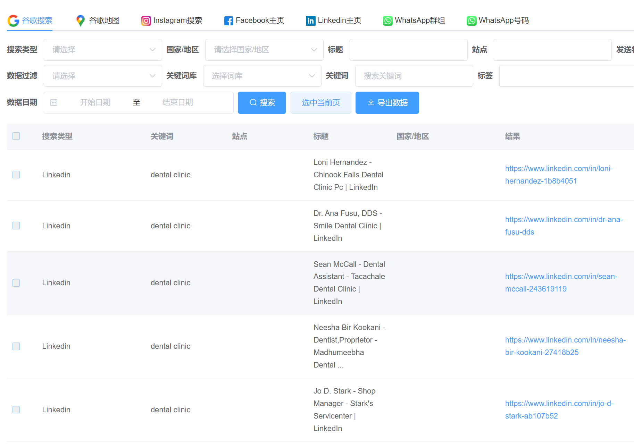Check the Loni Hernandez row checkbox
Viewport: 634px width, 447px height.
coord(16,175)
